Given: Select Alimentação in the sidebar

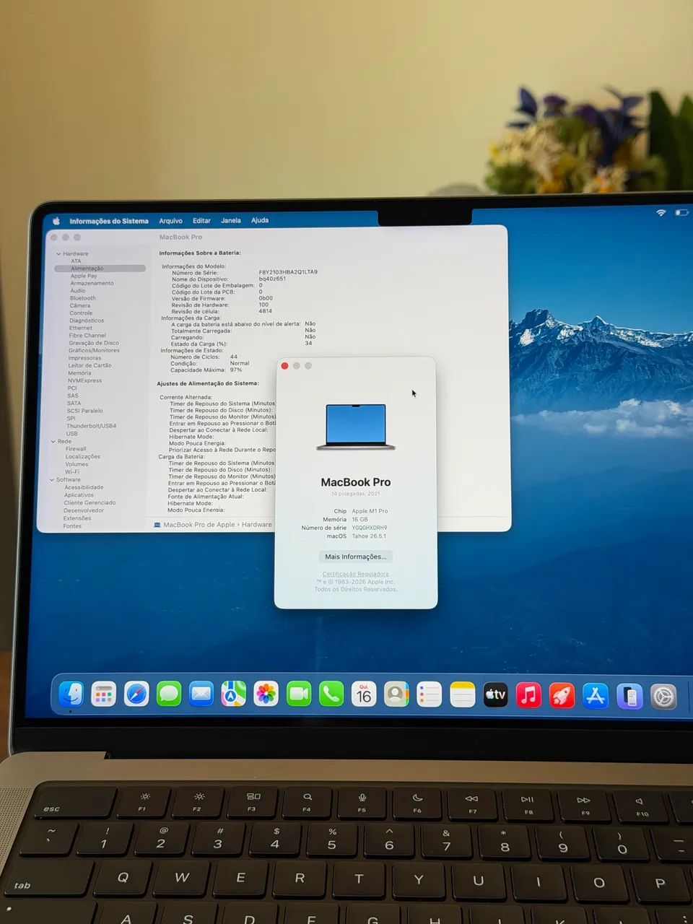Looking at the screenshot, I should point(100,269).
